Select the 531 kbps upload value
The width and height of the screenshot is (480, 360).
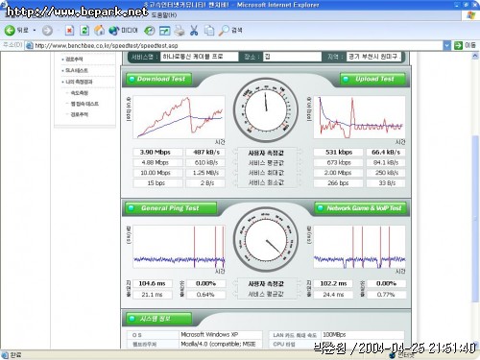pos(338,153)
